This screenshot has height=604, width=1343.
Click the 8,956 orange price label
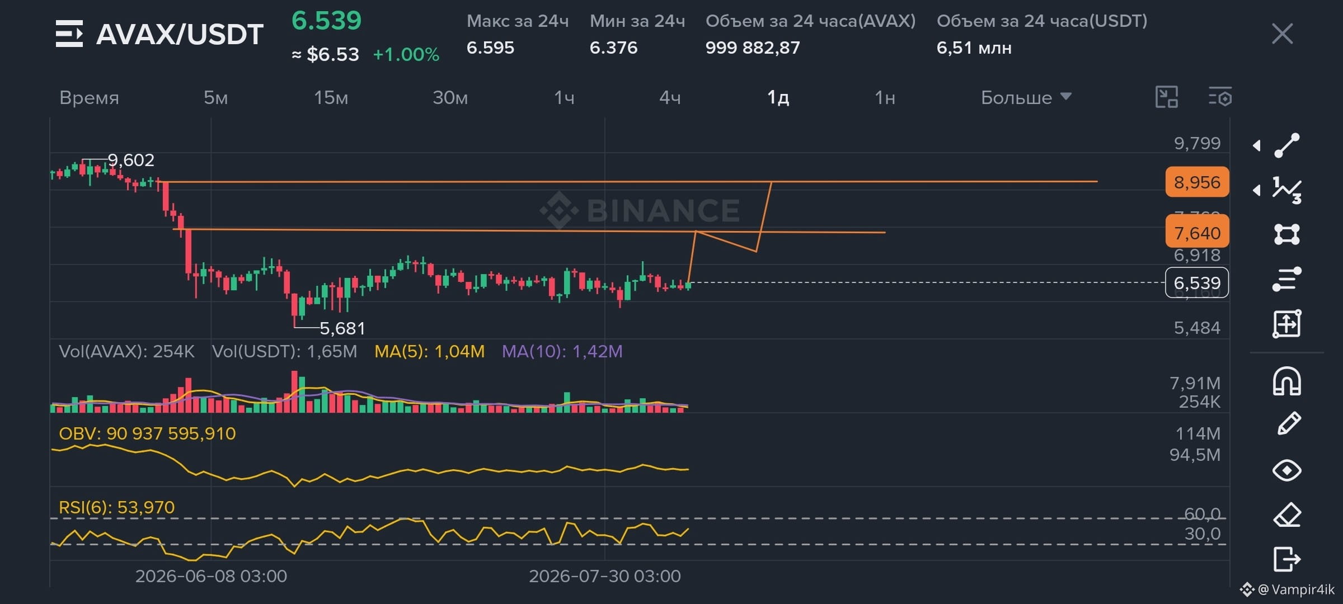point(1197,182)
